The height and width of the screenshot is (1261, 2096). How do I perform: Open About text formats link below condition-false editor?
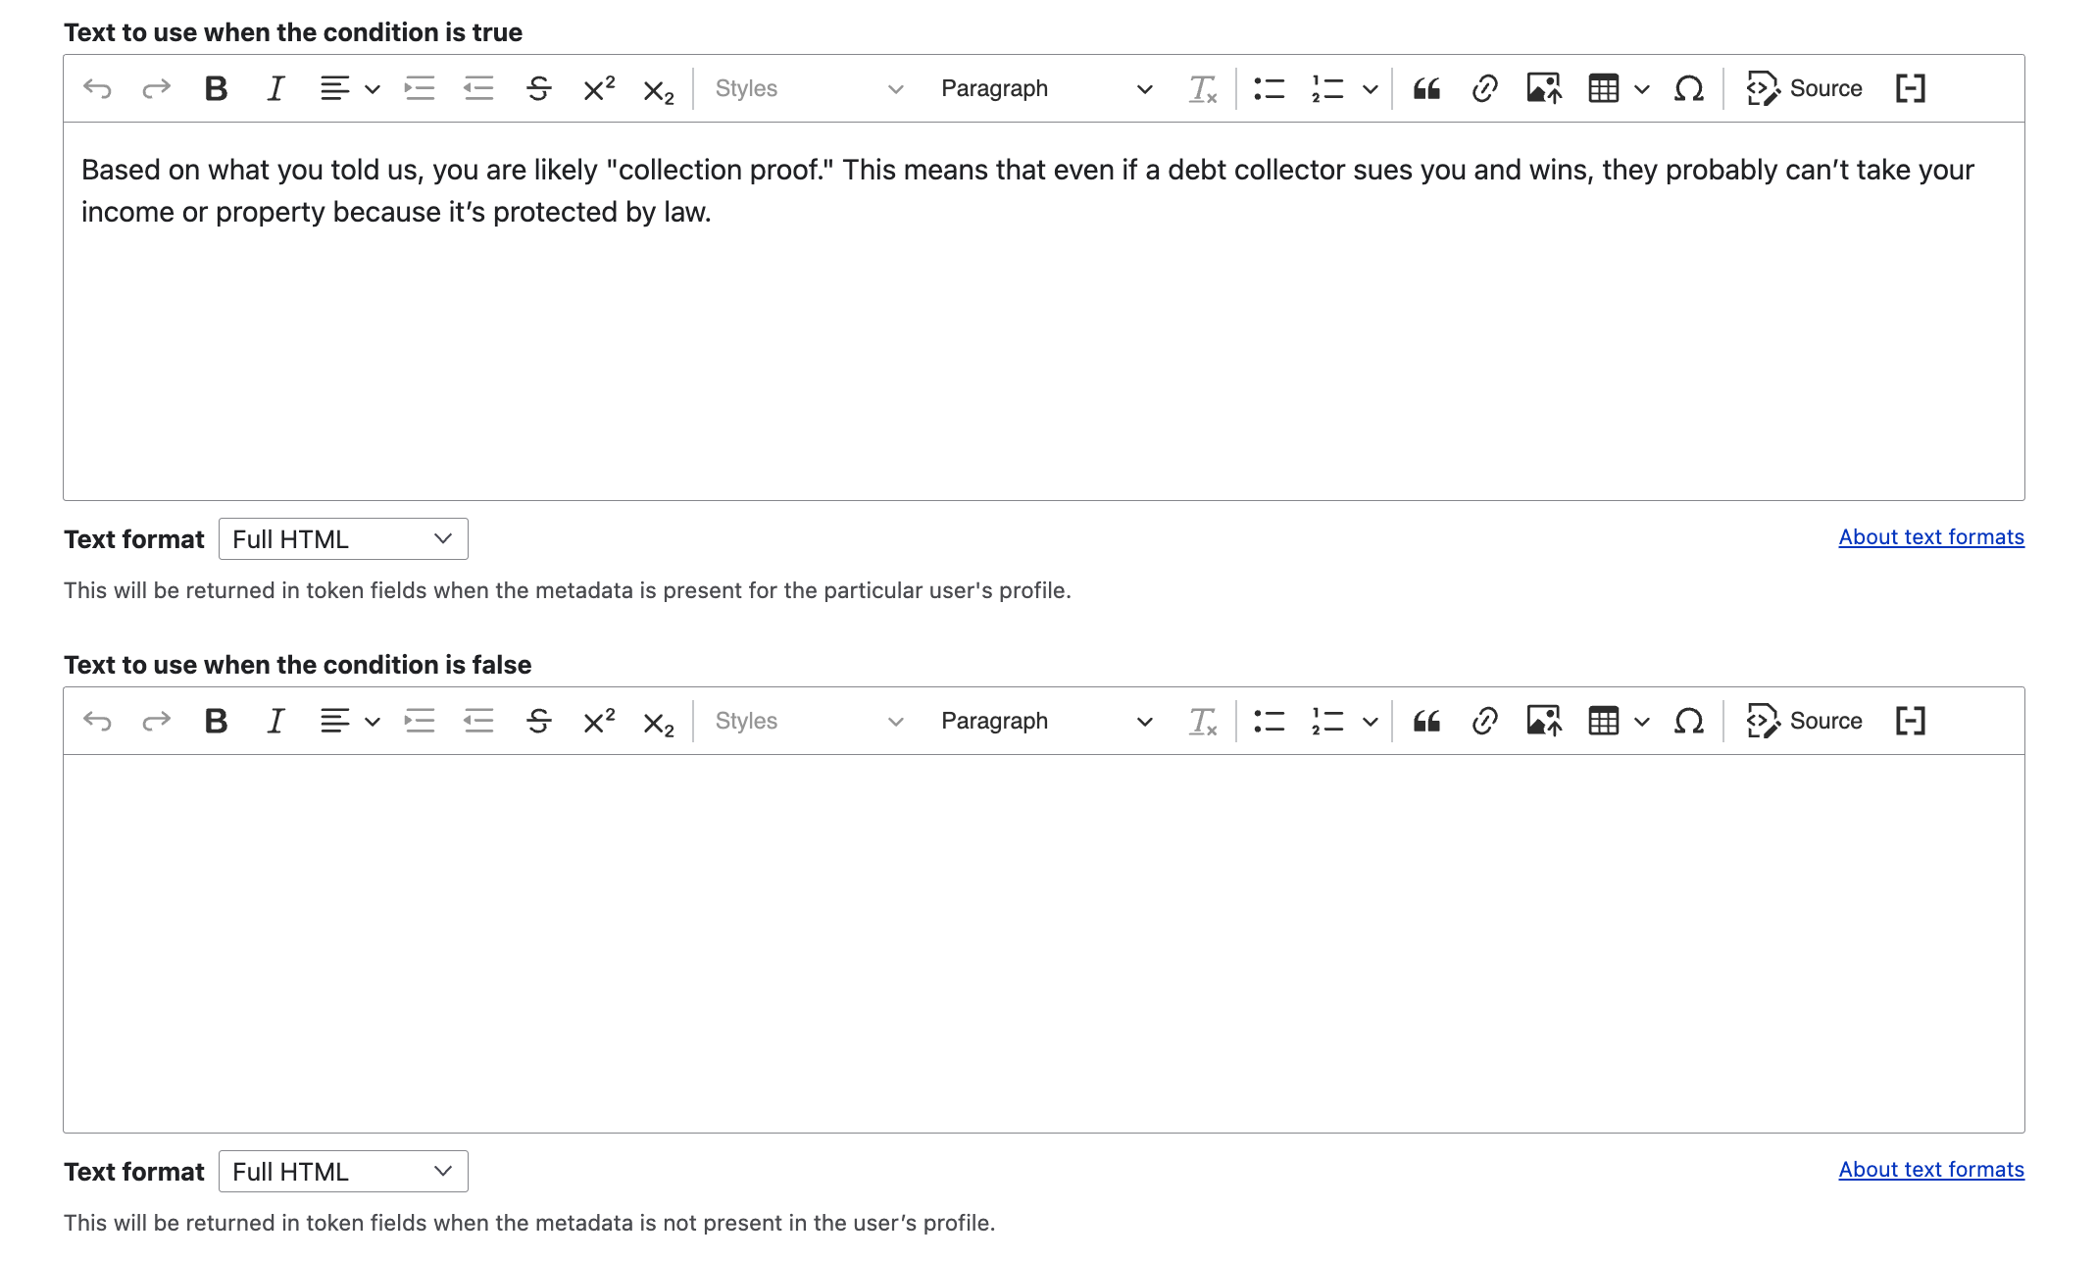click(1931, 1170)
